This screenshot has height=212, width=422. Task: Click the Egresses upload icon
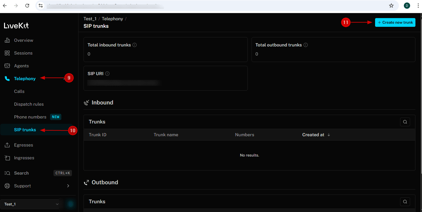7,145
